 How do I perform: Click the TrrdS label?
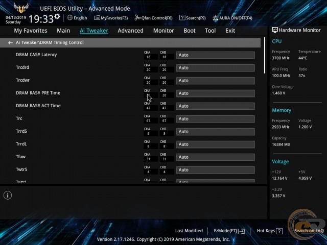tap(21, 131)
